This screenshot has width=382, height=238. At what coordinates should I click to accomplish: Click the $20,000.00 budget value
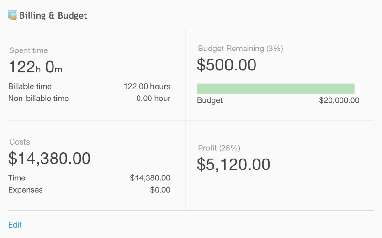tap(339, 100)
